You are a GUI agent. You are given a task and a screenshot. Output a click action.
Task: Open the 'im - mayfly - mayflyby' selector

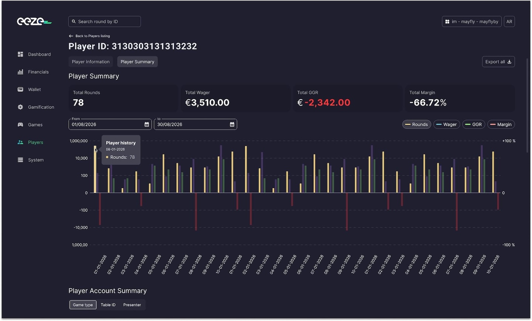pos(471,21)
